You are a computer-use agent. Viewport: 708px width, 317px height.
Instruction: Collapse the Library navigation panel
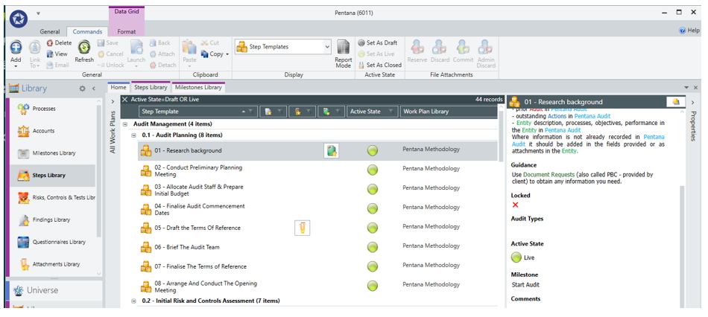94,89
